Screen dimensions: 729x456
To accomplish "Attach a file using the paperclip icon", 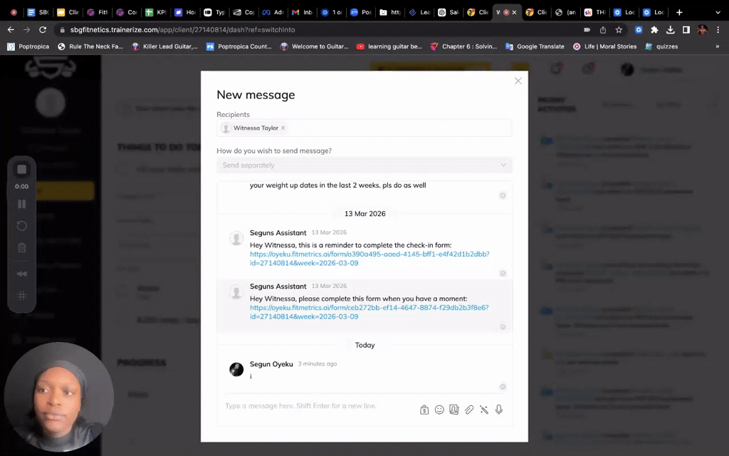I will click(469, 410).
